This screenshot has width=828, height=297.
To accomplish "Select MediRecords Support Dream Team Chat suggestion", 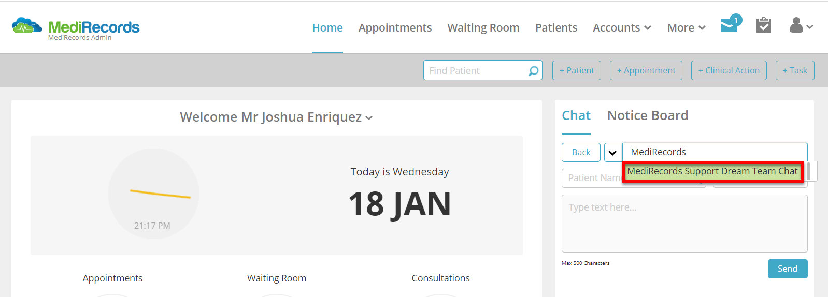I will (x=712, y=171).
